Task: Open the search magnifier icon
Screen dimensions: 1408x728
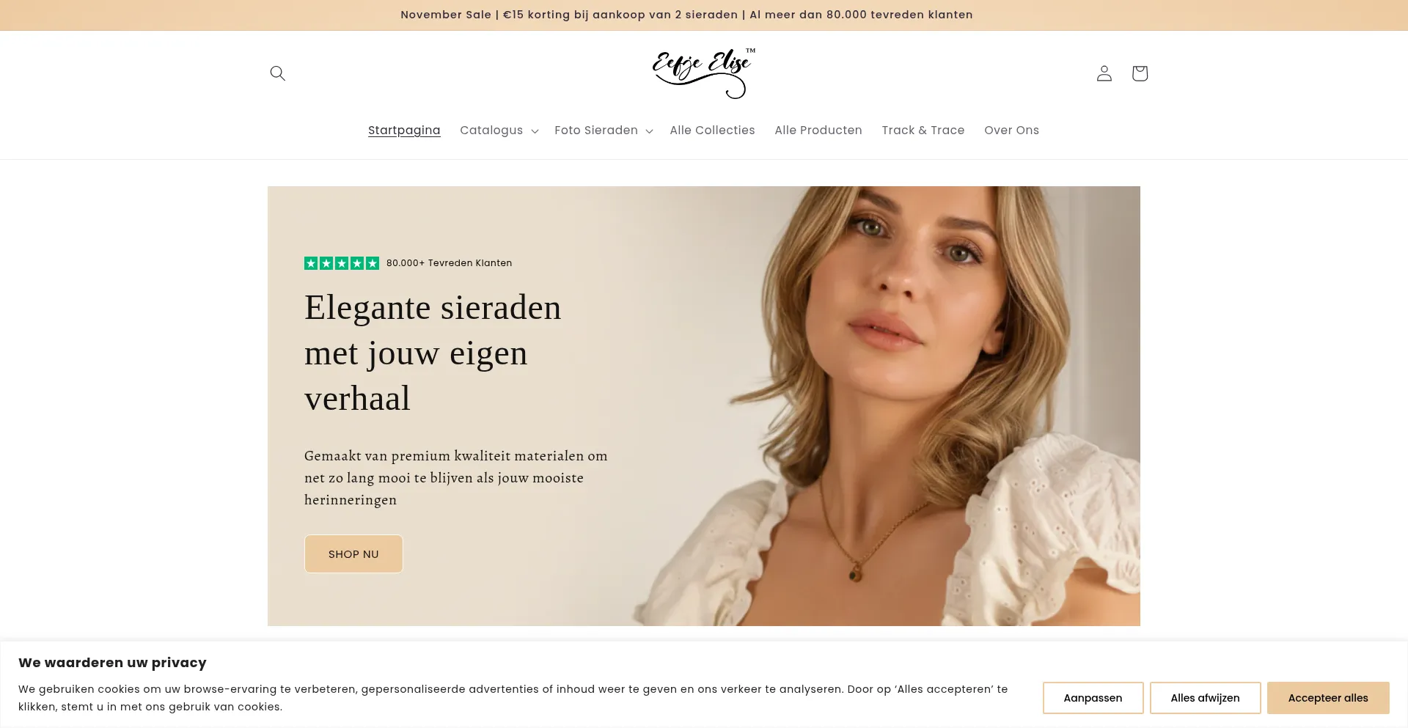Action: pyautogui.click(x=277, y=73)
